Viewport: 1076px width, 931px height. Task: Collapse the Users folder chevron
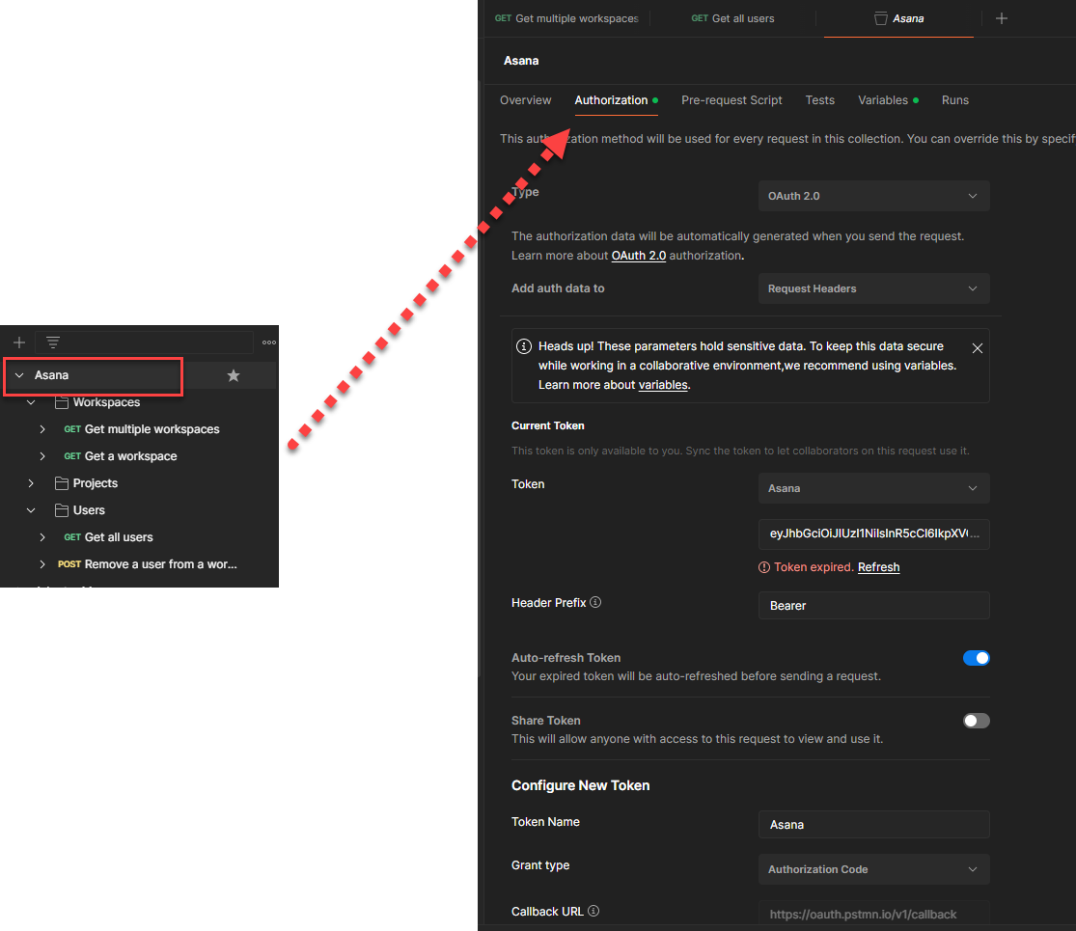click(31, 510)
